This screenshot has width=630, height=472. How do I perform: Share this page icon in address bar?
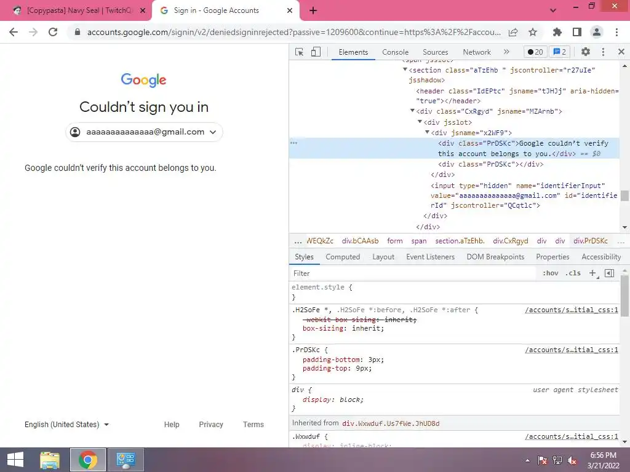click(513, 33)
